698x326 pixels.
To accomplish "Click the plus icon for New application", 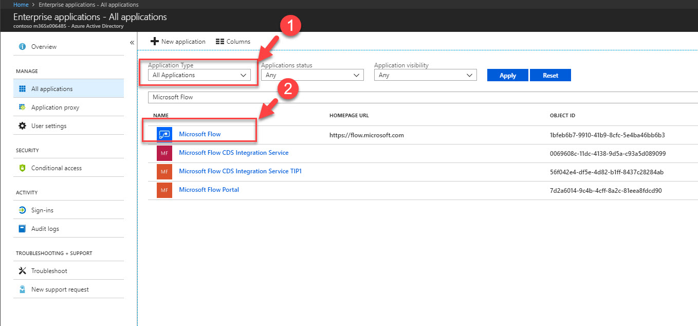I will pyautogui.click(x=154, y=42).
